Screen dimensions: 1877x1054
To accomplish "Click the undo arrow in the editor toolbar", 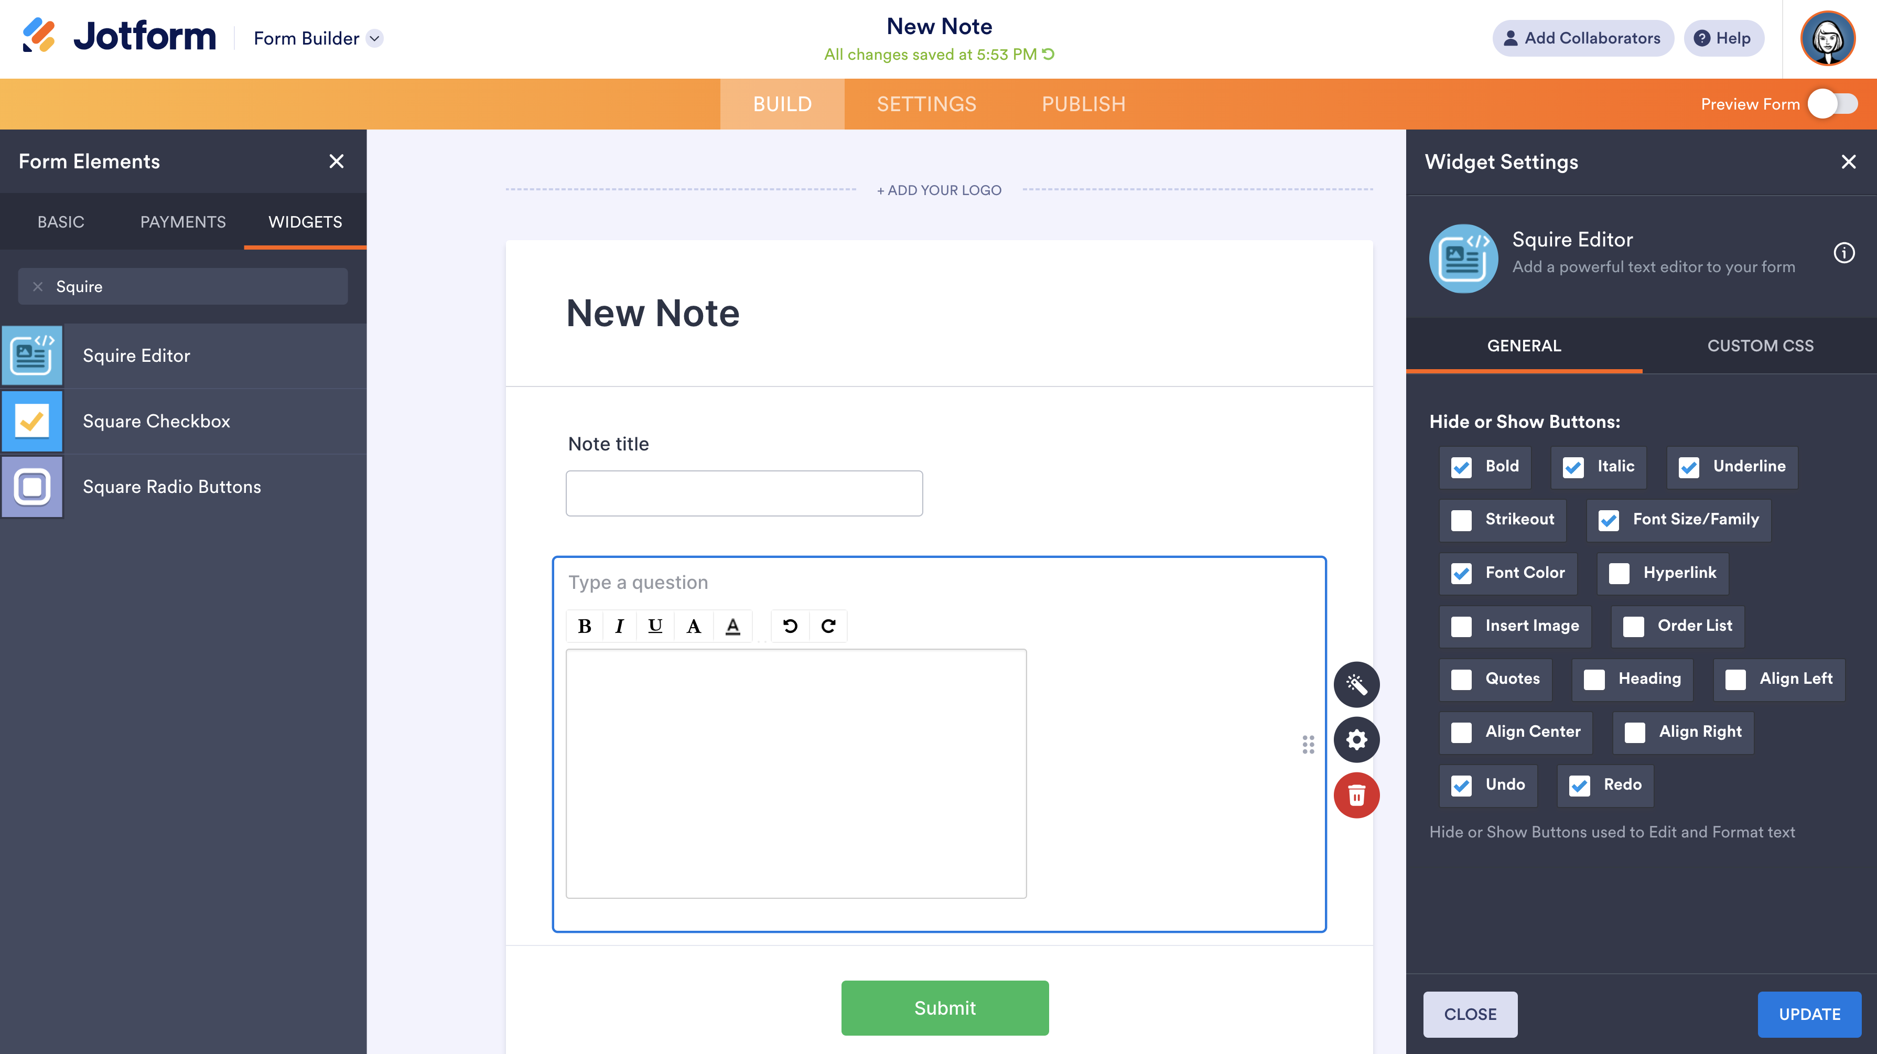I will pos(790,626).
